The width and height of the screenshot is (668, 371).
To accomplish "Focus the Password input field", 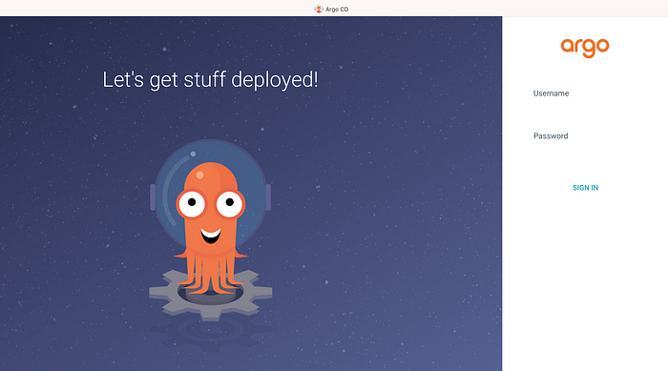I will coord(585,136).
